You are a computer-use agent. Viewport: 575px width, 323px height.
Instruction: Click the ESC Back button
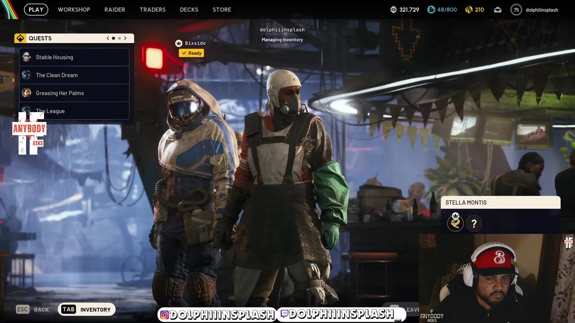32,309
